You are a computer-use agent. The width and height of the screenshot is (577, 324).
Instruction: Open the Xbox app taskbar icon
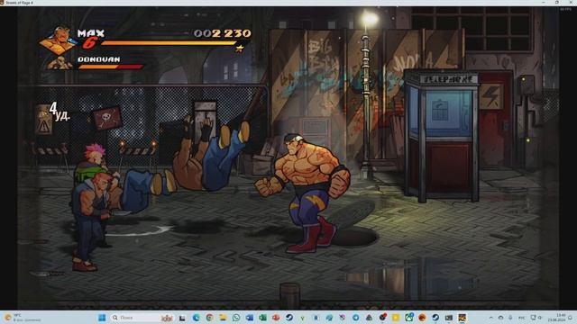408,318
